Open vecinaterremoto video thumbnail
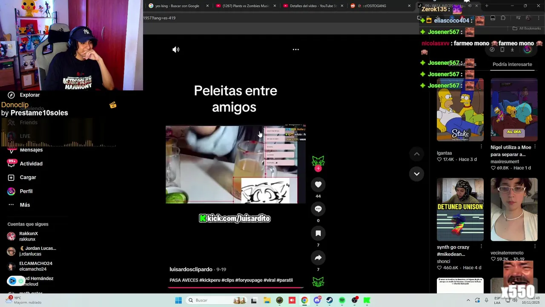The image size is (545, 307). click(x=514, y=209)
